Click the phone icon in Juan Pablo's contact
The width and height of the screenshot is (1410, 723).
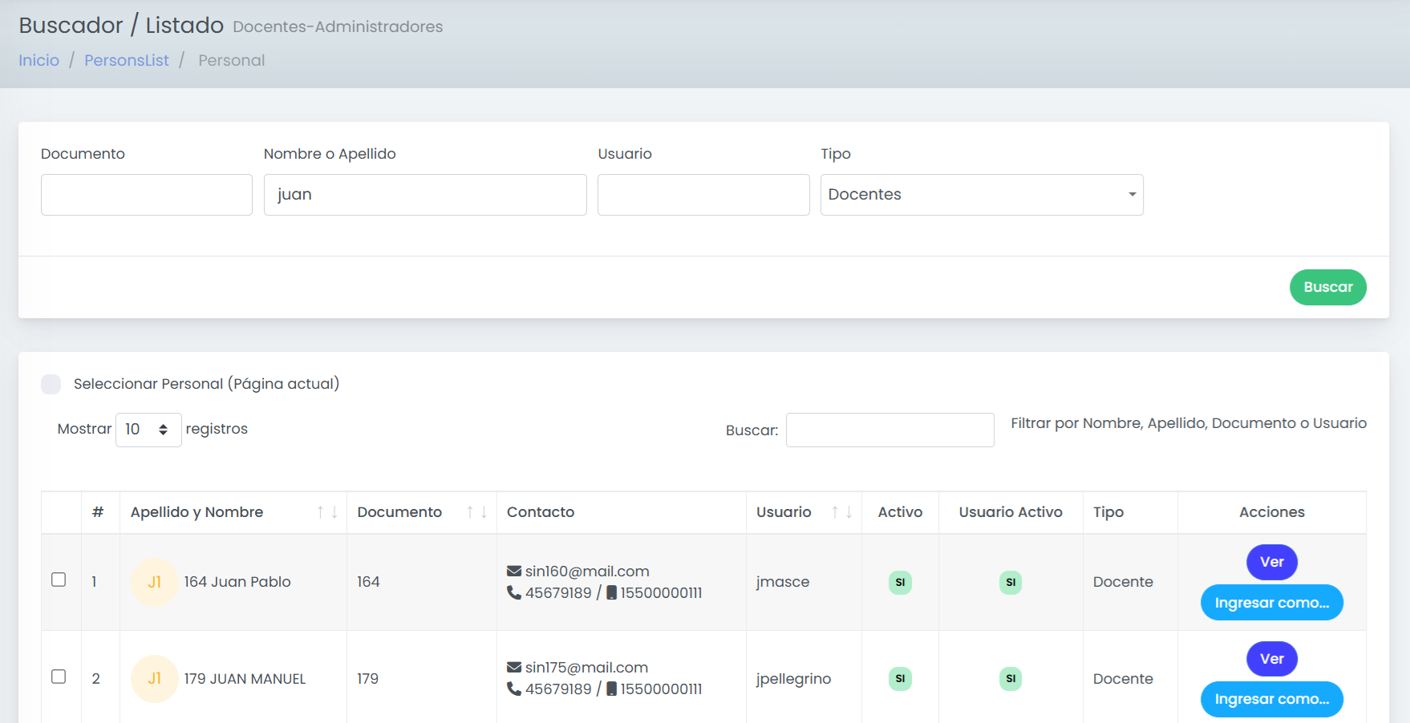pyautogui.click(x=514, y=593)
